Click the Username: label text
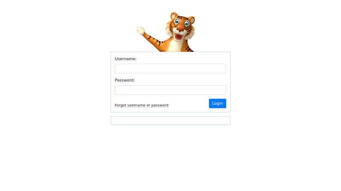Image resolution: width=341 pixels, height=191 pixels. point(125,59)
